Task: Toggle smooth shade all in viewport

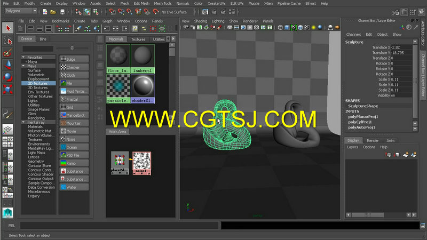Action: [x=287, y=28]
